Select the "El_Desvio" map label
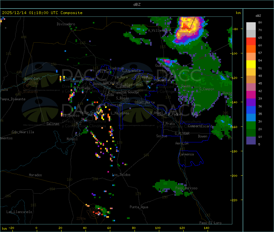 point(71,116)
